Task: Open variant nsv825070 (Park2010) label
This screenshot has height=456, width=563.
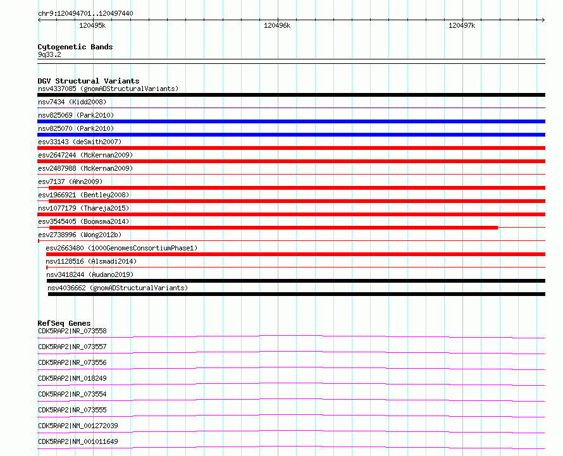Action: pyautogui.click(x=76, y=128)
